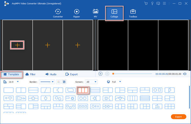Mute the preview volume speaker
Image resolution: width=191 pixels, height=124 pixels.
click(x=185, y=74)
